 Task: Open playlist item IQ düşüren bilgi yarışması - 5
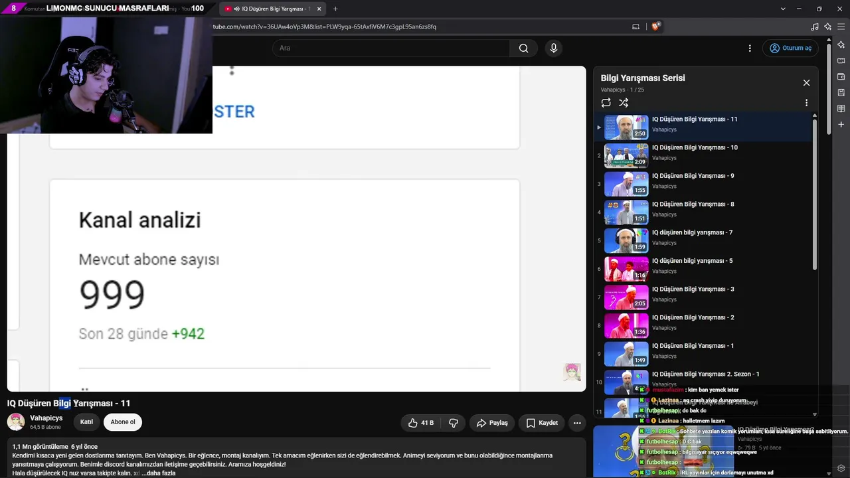(704, 269)
